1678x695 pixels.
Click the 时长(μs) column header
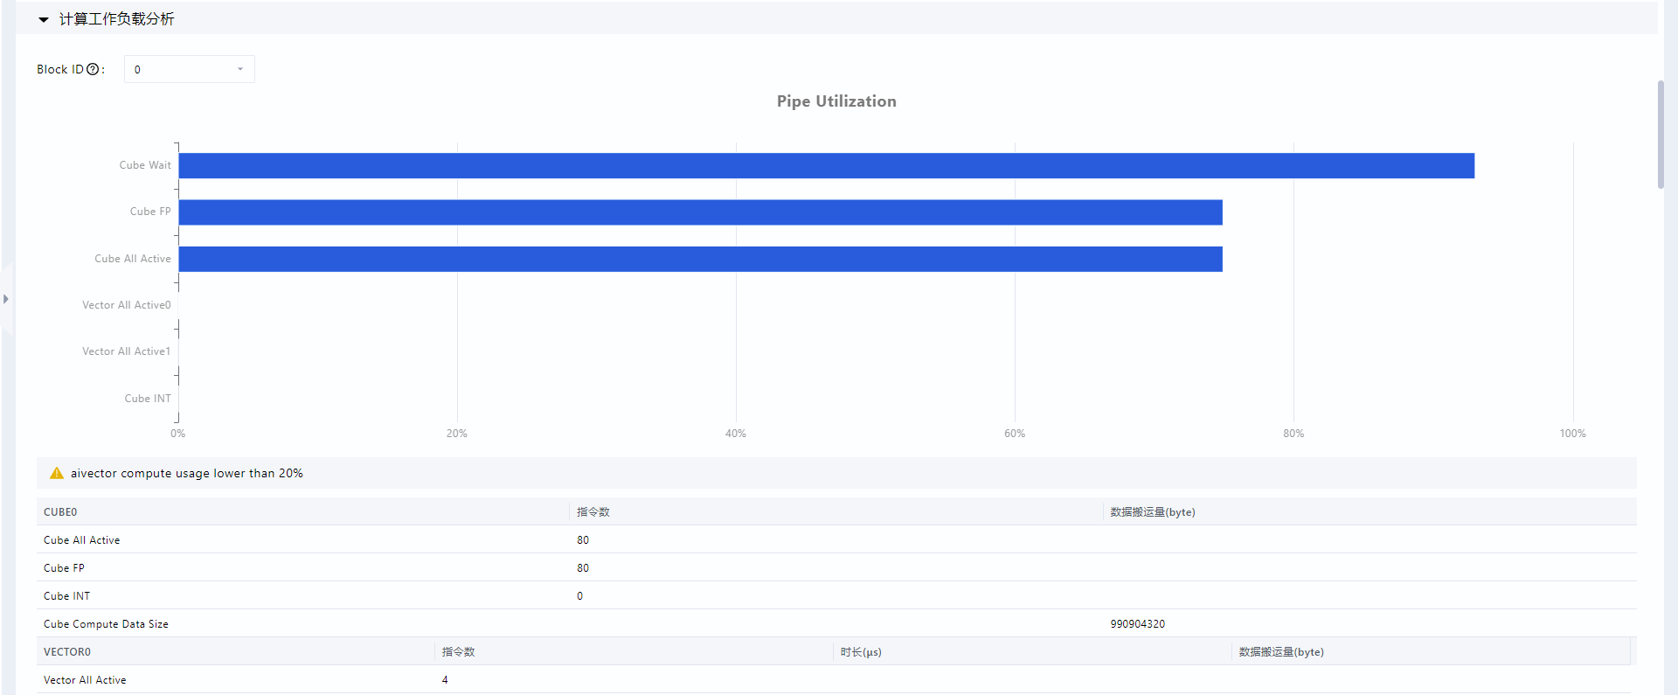click(x=861, y=651)
